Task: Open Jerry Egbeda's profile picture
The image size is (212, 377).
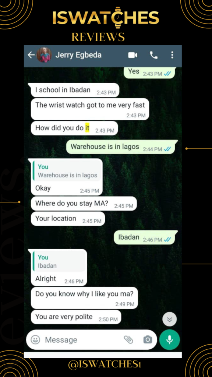Action: click(44, 55)
